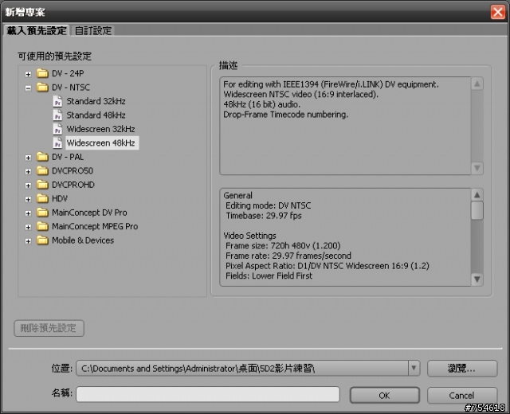Screen dimensions: 510x414
Task: Select the Widescreen 32kHz preset file icon
Action: coord(57,129)
